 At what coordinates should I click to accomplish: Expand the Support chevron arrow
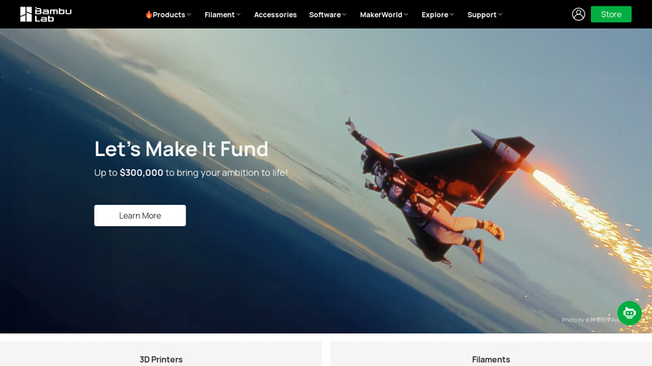point(500,15)
